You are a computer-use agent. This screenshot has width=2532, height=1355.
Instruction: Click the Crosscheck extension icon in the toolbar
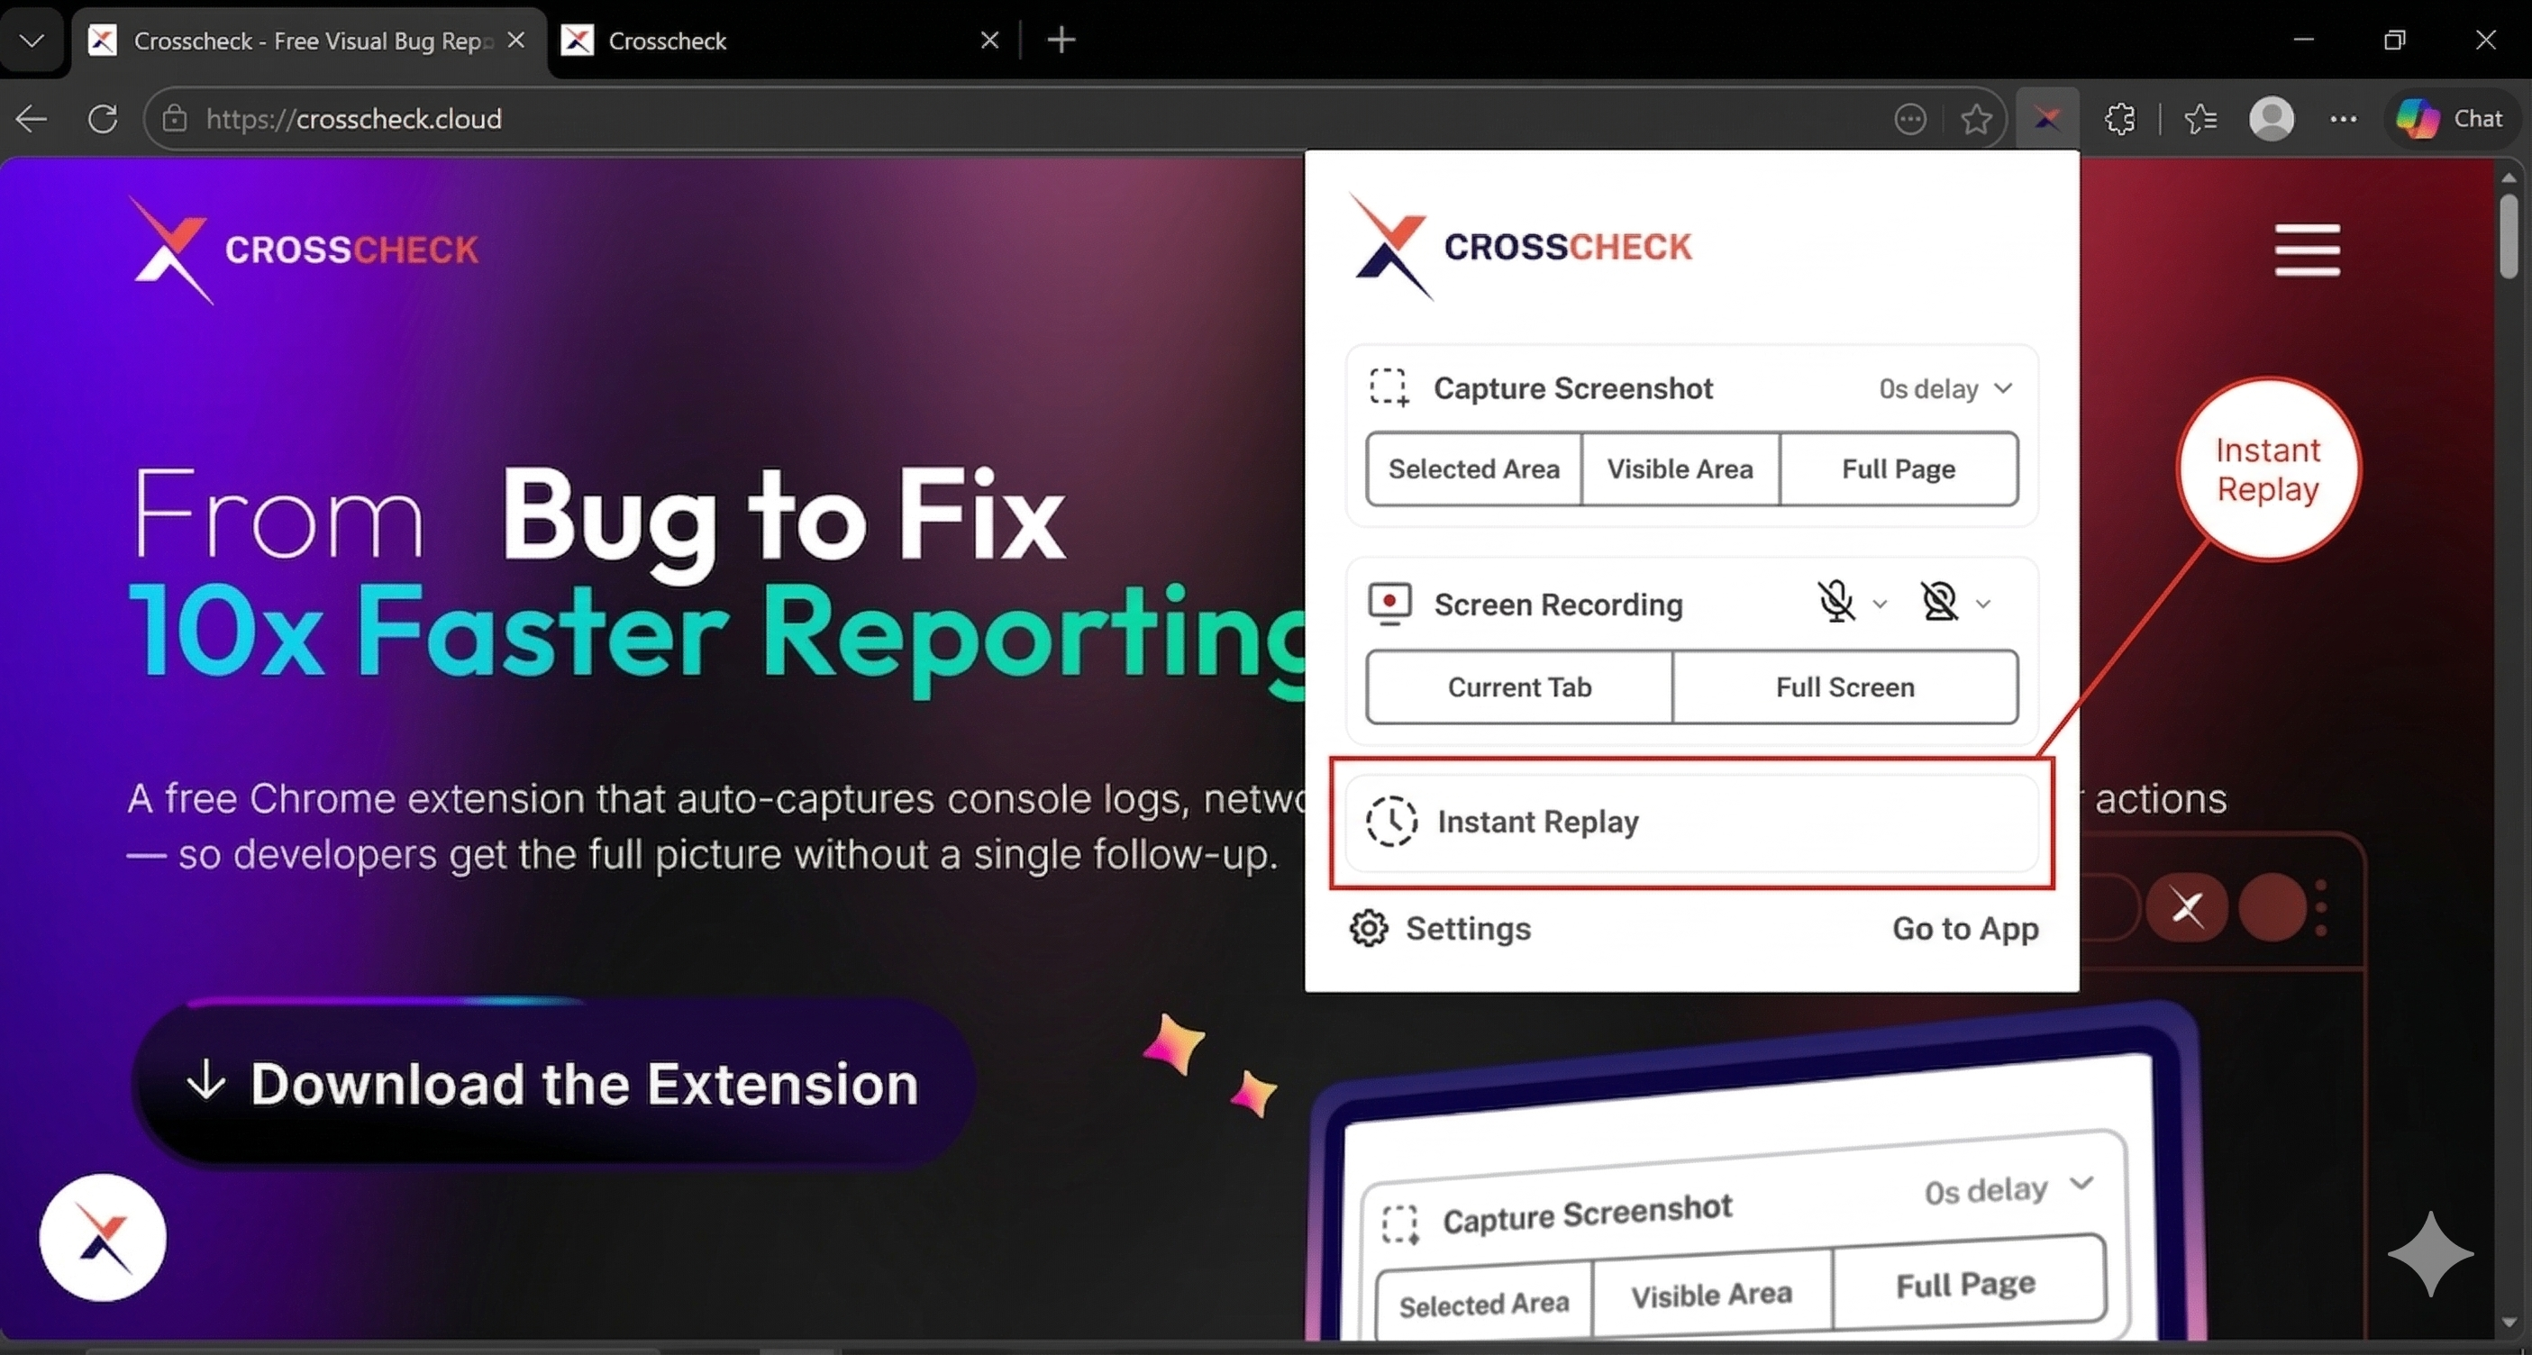pos(2046,119)
